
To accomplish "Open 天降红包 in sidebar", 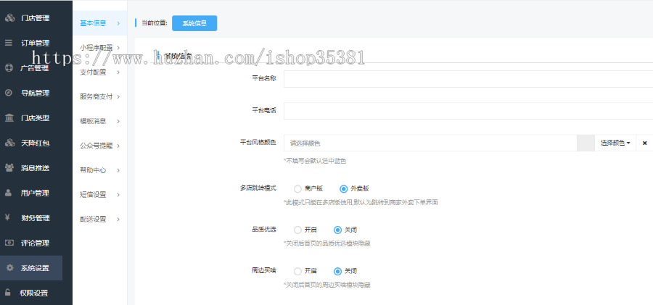I will coord(36,143).
